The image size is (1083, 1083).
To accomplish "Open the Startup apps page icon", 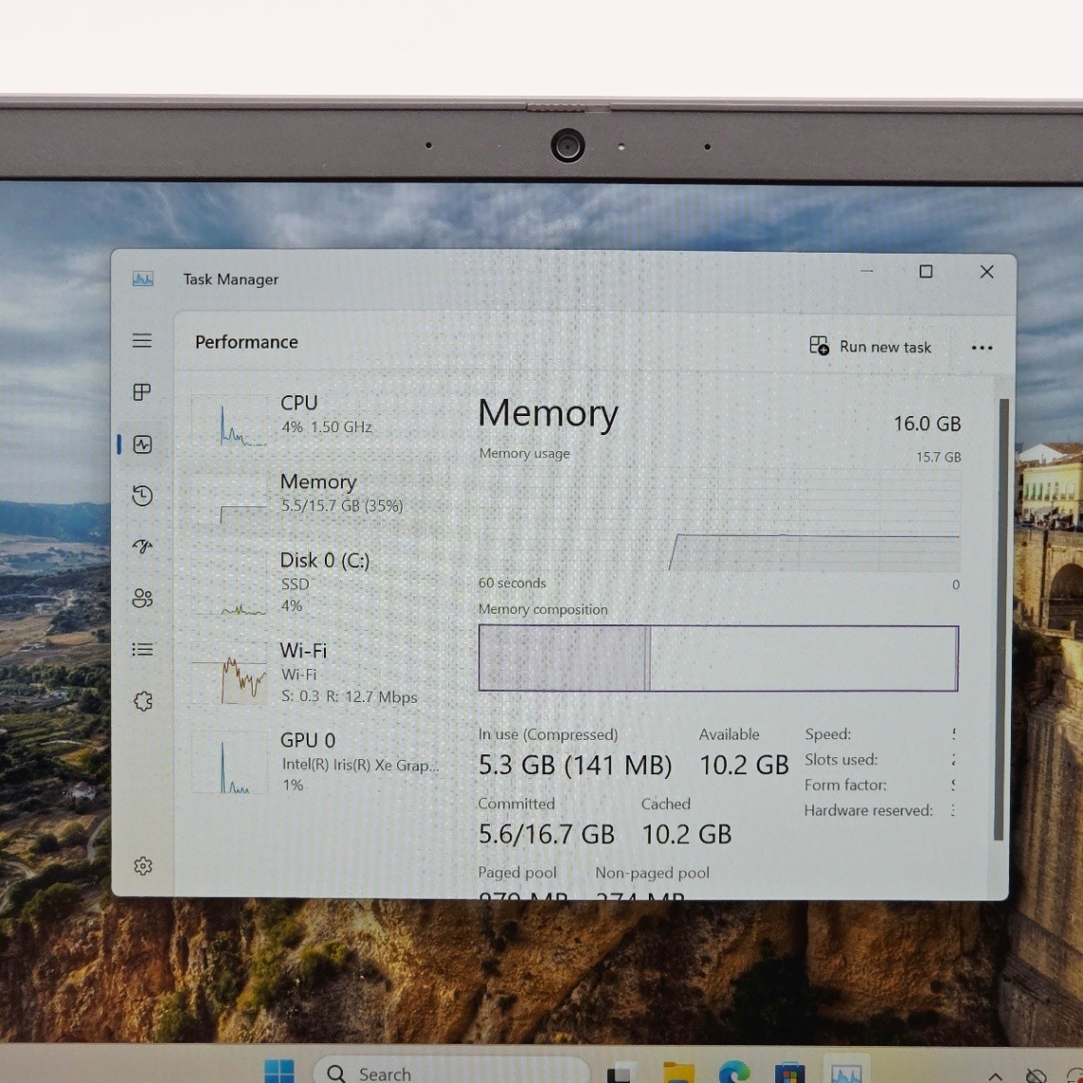I will click(142, 546).
